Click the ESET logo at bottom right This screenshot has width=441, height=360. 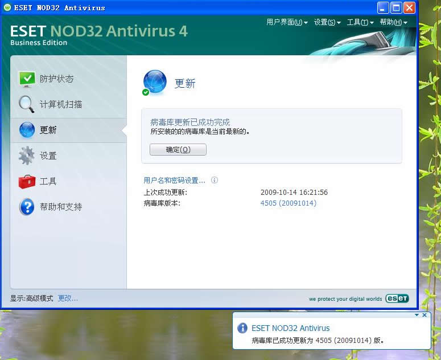397,298
